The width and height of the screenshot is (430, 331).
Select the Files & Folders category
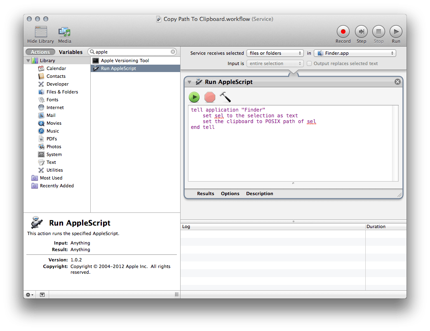[62, 92]
